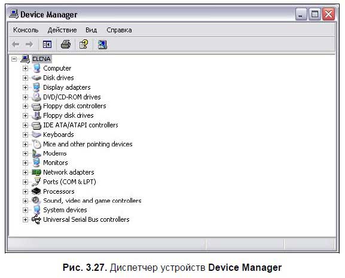The width and height of the screenshot is (345, 278).
Task: Select the Keyboards tree item
Action: [x=59, y=135]
